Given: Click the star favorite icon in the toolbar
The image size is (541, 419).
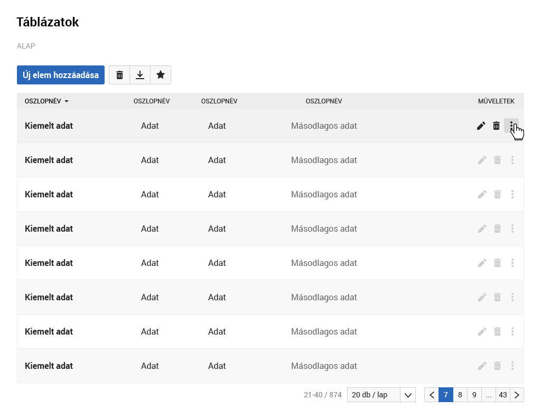Looking at the screenshot, I should 161,75.
